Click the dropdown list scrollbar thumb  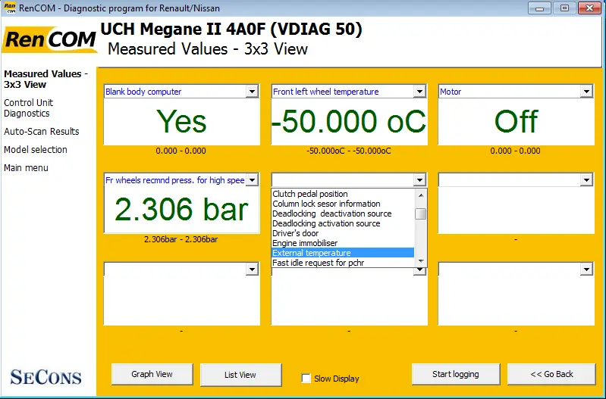pyautogui.click(x=421, y=214)
